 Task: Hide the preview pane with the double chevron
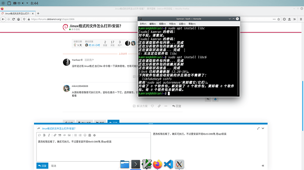(x=263, y=166)
